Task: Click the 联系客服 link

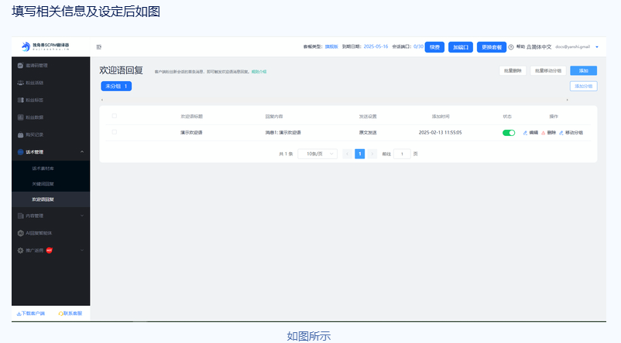Action: click(73, 314)
